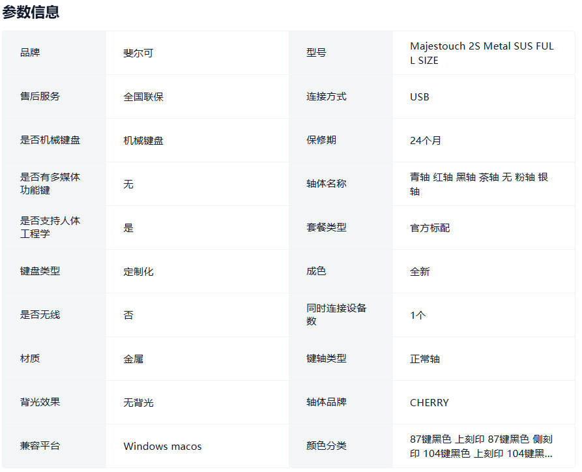Click the 24个月 warranty period value
The height and width of the screenshot is (472, 582).
[x=425, y=140]
